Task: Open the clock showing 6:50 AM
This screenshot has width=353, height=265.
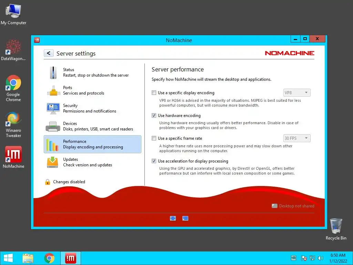Action: coord(338,258)
